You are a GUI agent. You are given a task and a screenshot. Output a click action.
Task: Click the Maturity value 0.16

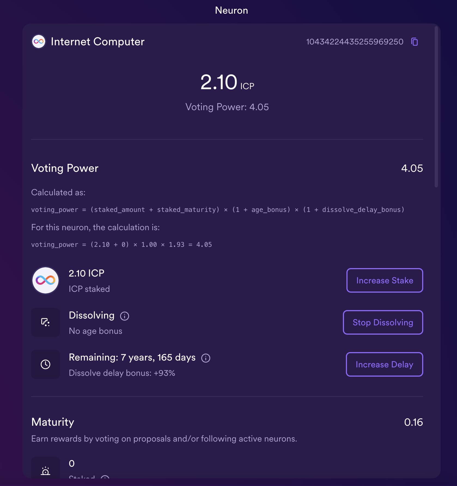tap(413, 422)
